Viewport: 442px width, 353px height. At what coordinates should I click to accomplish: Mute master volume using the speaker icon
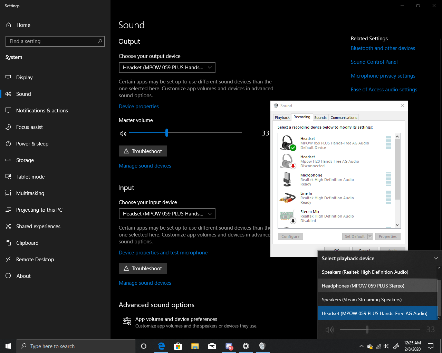(x=123, y=133)
